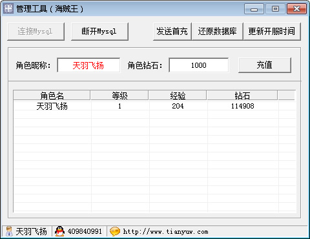
Task: Sort by the 等级 column header
Action: coord(119,96)
